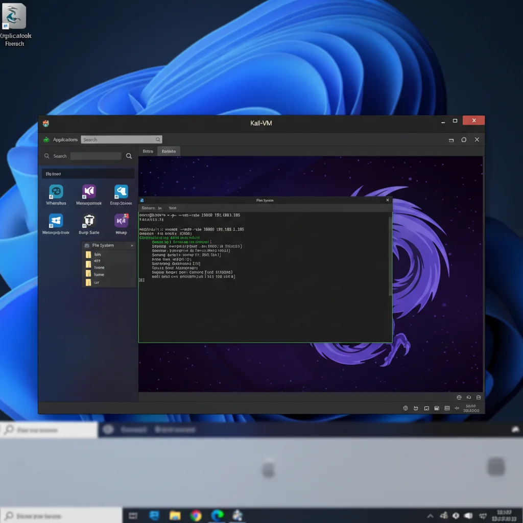Click the File System panel title
Image resolution: width=523 pixels, height=523 pixels.
click(x=103, y=245)
